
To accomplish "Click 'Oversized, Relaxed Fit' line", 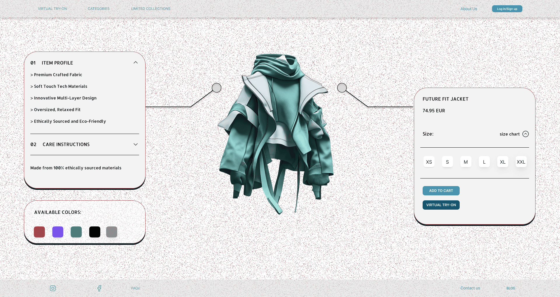I will coord(55,110).
